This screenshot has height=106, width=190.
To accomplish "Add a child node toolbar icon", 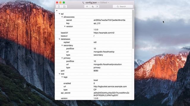I will [x=93, y=6].
